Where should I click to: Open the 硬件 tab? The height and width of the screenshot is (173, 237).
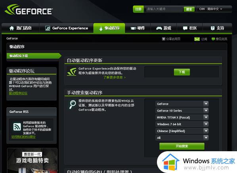click(138, 28)
